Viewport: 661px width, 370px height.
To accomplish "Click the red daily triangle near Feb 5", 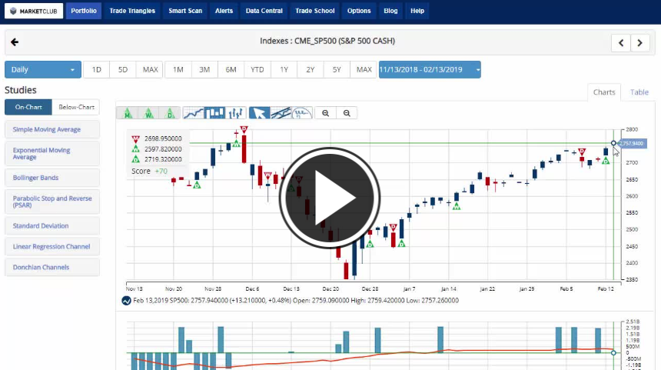I will click(x=582, y=152).
